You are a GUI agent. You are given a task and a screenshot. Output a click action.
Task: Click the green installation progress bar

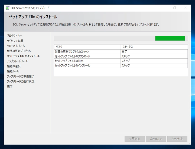click(x=121, y=38)
